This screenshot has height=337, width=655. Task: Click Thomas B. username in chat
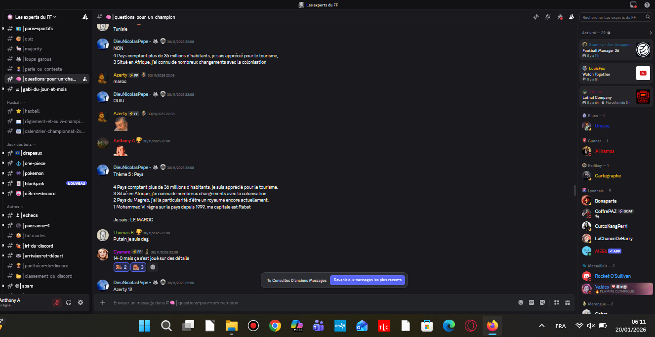point(123,232)
